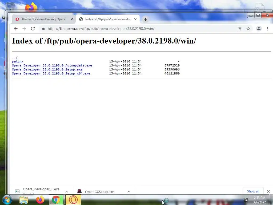Close the Index of /ftp/pub tab
The width and height of the screenshot is (273, 205).
(135, 19)
